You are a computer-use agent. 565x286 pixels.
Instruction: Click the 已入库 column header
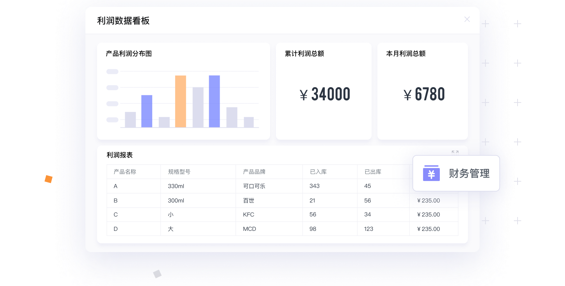(x=318, y=172)
